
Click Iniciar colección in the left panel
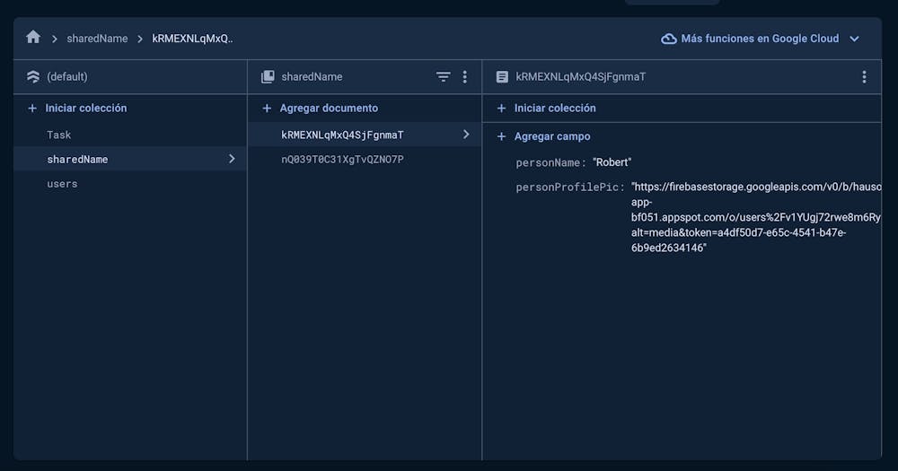tap(85, 108)
